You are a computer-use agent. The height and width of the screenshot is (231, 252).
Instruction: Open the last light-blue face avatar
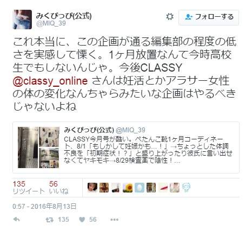tap(186, 188)
